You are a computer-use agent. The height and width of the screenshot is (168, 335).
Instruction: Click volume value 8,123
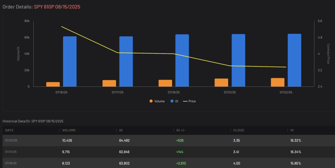[x=66, y=163]
